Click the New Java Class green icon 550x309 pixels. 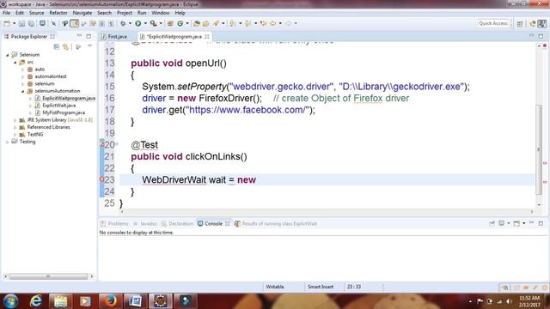point(180,23)
